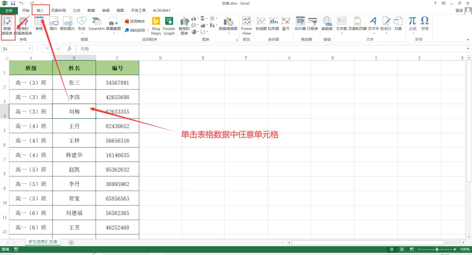The height and width of the screenshot is (255, 472).
Task: Select the cell containing 34567891
Action: [118, 83]
